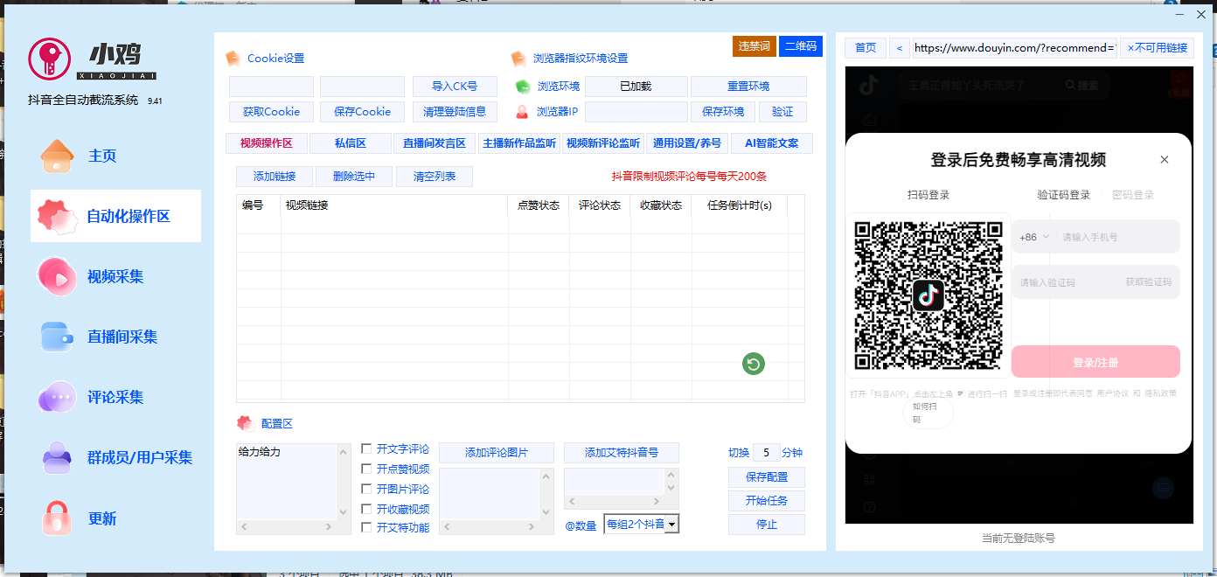
Task: Expand the +86 country code selector
Action: tap(1034, 237)
